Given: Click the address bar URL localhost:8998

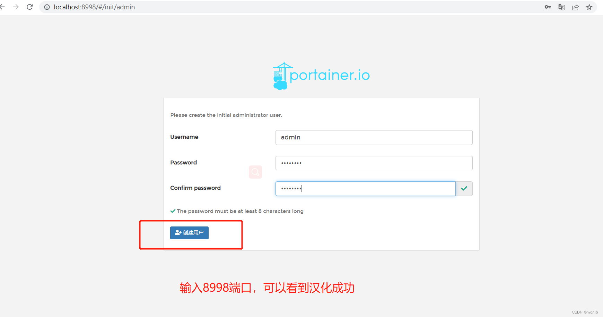Looking at the screenshot, I should (94, 7).
